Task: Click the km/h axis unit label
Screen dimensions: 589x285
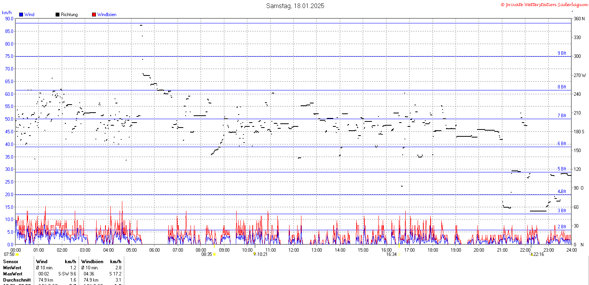Action: click(x=7, y=13)
